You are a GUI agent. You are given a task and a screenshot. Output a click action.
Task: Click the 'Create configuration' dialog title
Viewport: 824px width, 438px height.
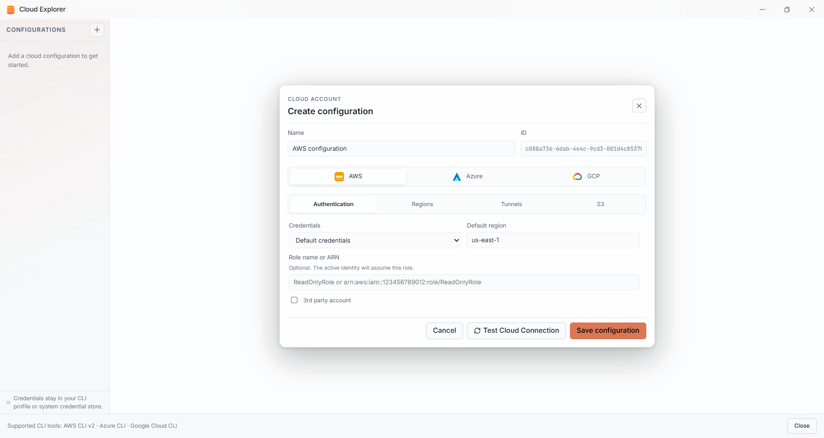coord(330,111)
